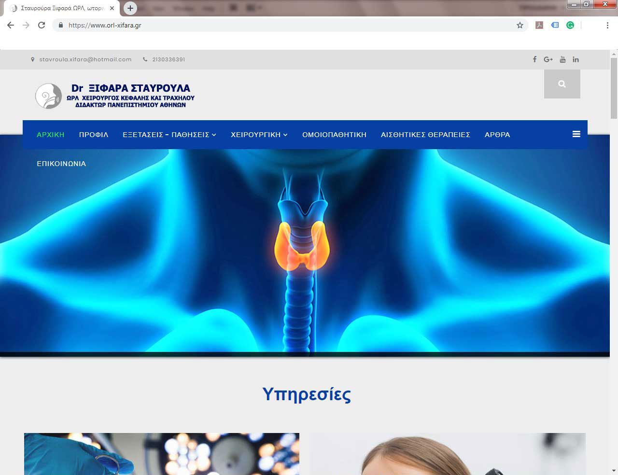Screen dimensions: 618x475
Task: Open the LinkedIn social icon
Action: tap(576, 59)
